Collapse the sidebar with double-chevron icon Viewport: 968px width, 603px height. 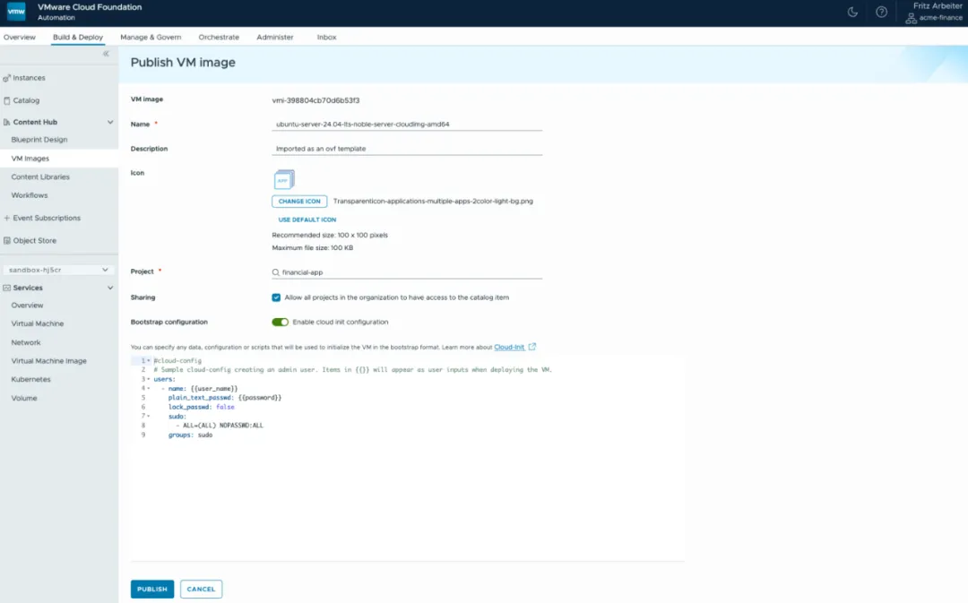click(x=106, y=54)
